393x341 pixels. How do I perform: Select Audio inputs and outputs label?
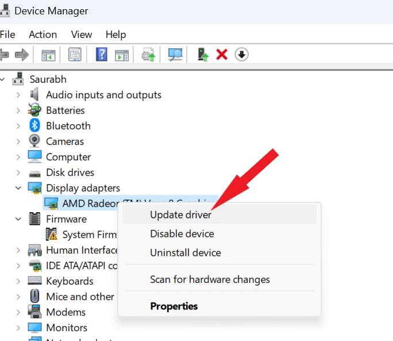[x=104, y=95]
